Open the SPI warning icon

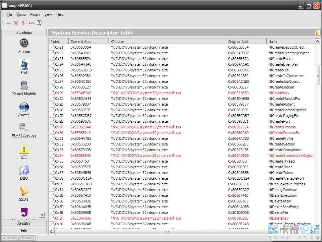[24, 149]
